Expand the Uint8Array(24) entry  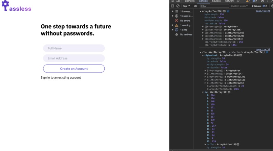point(205,77)
